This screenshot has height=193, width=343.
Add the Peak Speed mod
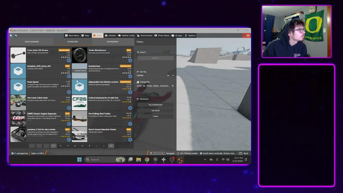[69, 92]
